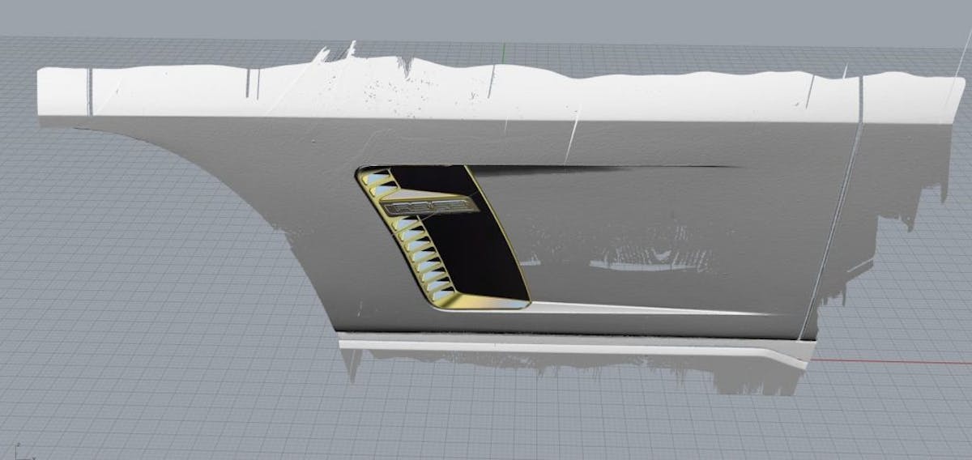This screenshot has height=460, width=972.
Task: Click the plain background above the grid horizon
Action: tap(486, 16)
